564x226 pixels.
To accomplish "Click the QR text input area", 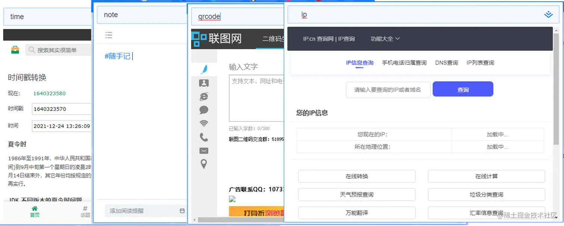I will tap(257, 98).
